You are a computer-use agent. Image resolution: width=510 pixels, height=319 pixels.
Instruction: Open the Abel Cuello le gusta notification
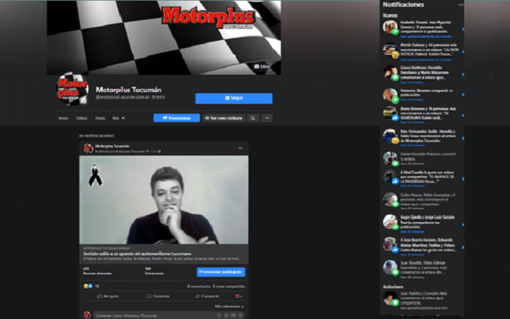click(423, 179)
